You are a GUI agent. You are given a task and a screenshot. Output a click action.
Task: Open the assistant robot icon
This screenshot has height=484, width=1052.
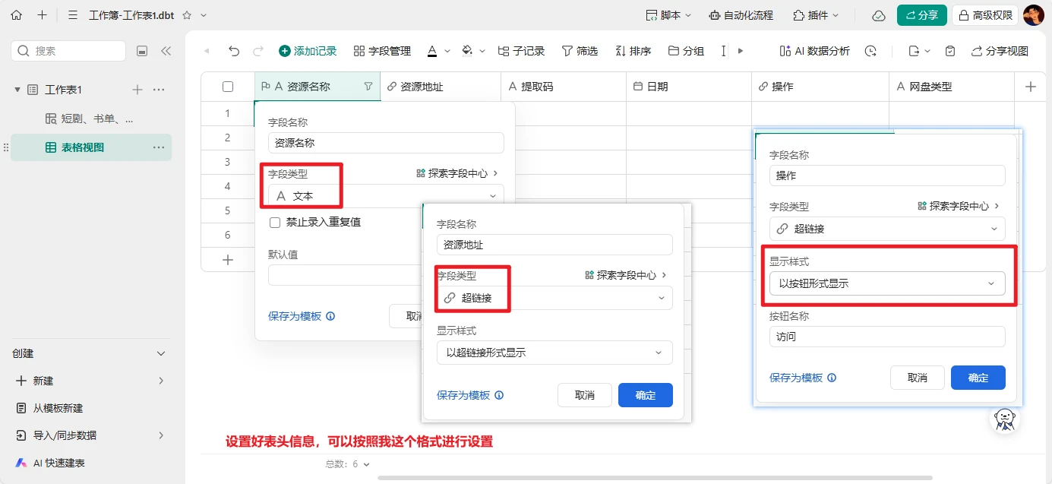click(1006, 419)
